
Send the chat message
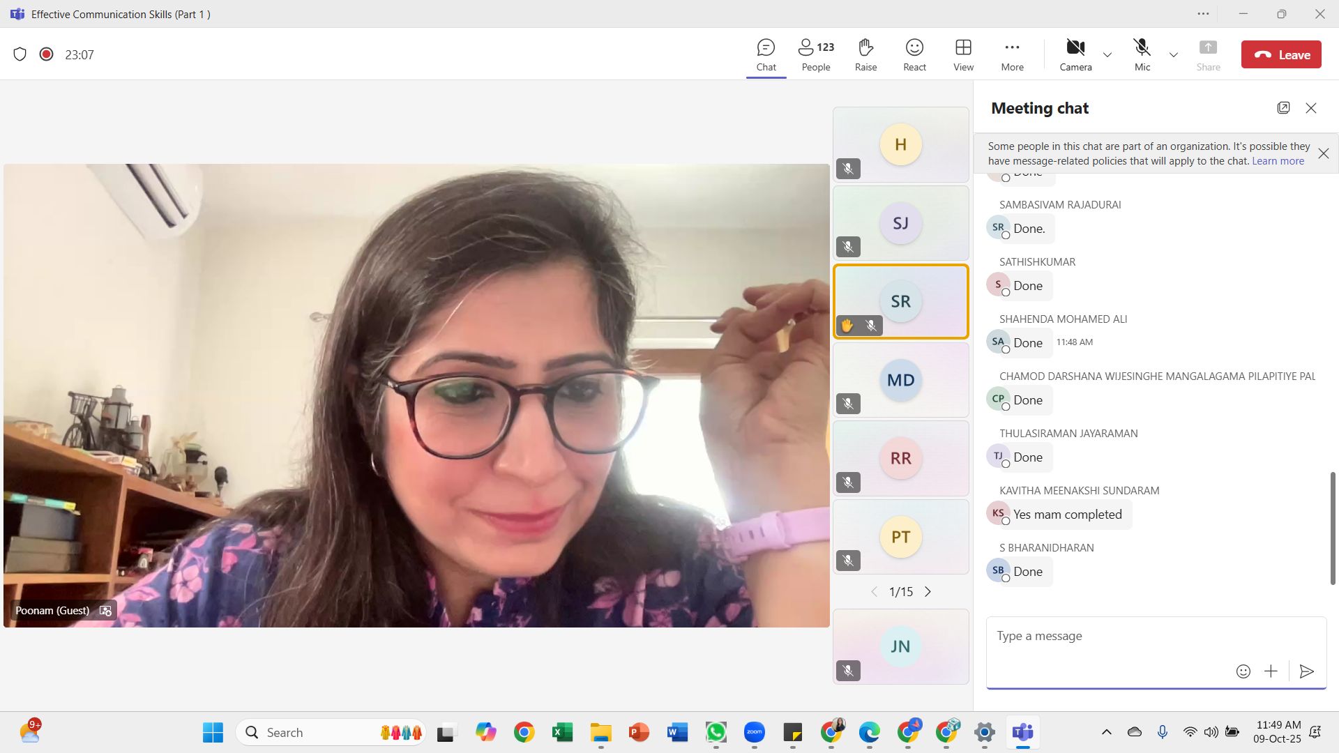(1307, 671)
